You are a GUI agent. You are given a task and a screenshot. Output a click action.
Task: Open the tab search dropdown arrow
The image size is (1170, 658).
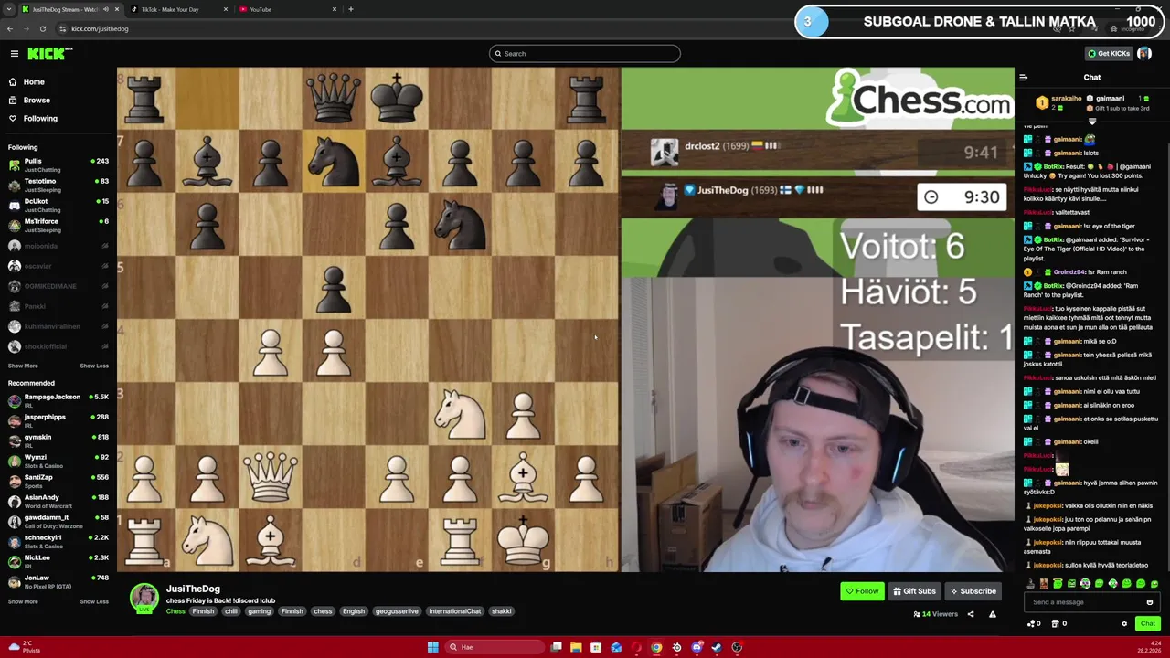pos(9,9)
